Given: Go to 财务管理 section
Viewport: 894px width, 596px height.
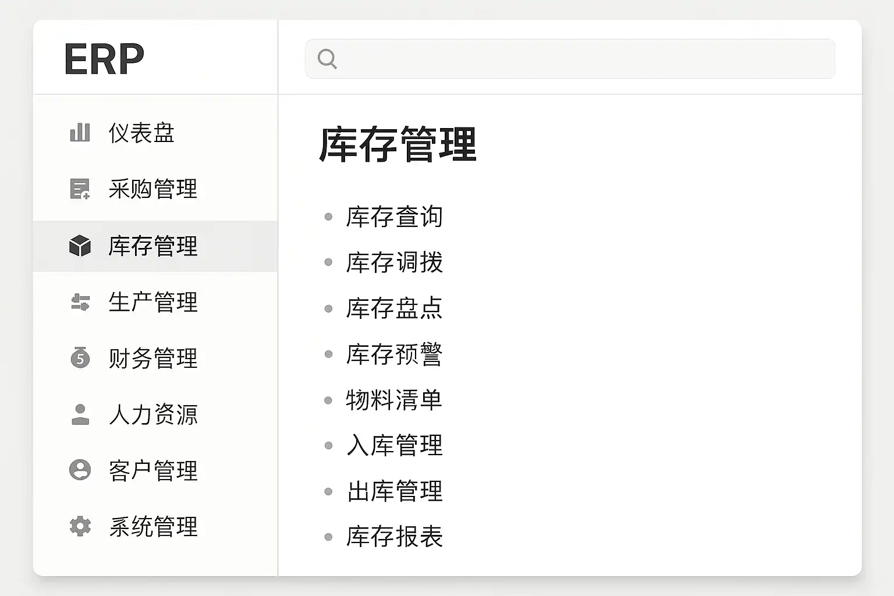Looking at the screenshot, I should (153, 359).
